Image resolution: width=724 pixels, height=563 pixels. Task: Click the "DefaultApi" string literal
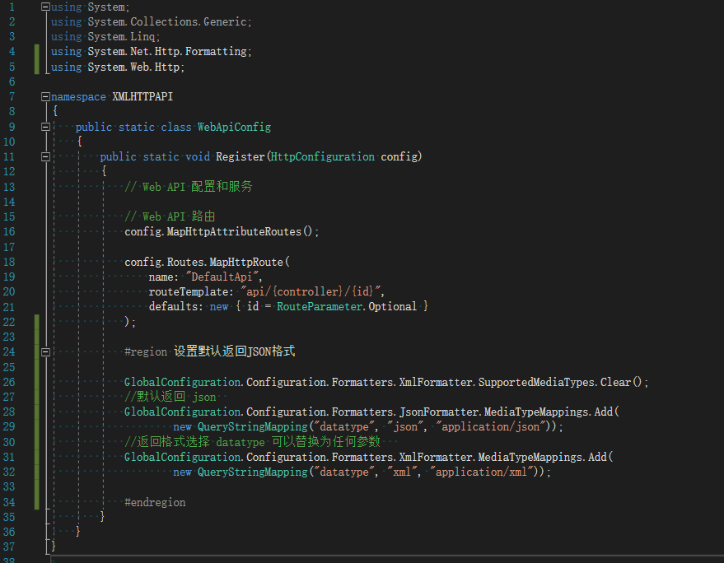click(x=222, y=277)
